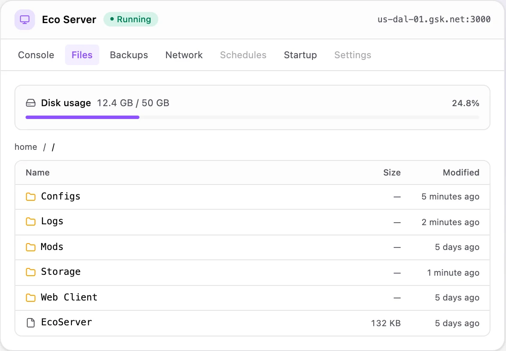
Task: Click EcoServer modified time 5 days ago
Action: click(x=457, y=323)
